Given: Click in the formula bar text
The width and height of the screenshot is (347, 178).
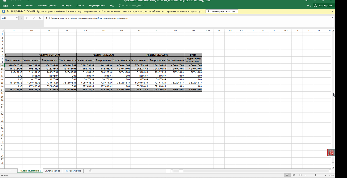Looking at the screenshot, I should (x=87, y=18).
